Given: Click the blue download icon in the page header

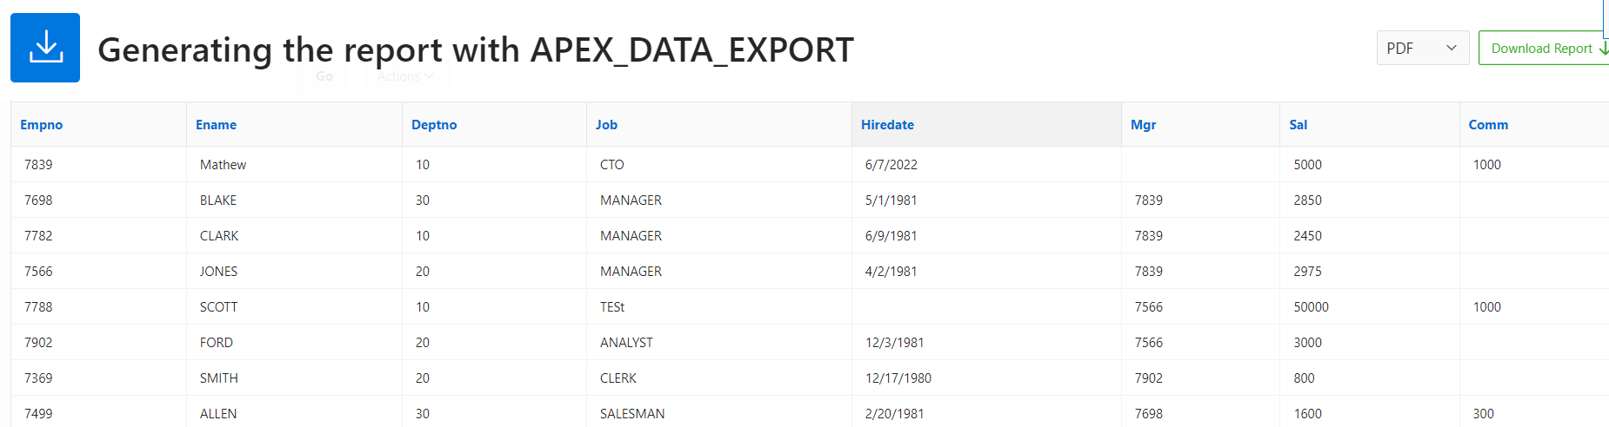Looking at the screenshot, I should (x=45, y=48).
